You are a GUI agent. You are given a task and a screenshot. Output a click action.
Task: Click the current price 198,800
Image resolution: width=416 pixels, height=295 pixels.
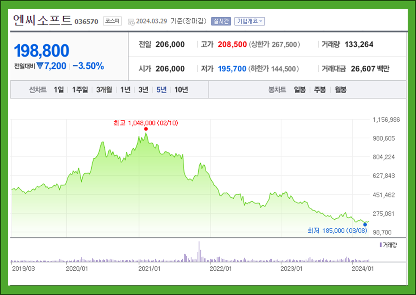click(42, 50)
